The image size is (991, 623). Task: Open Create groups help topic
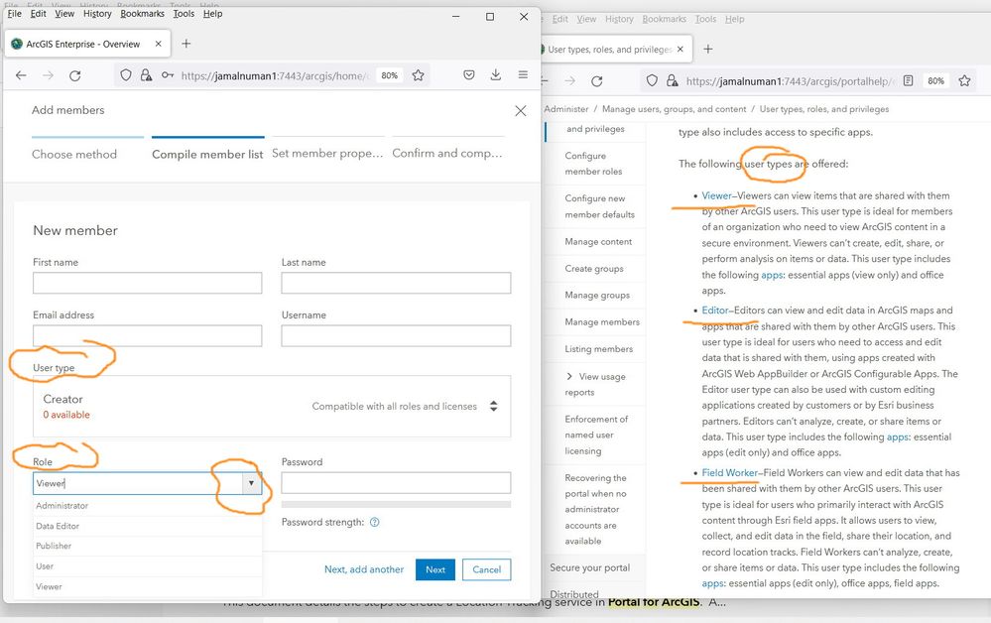coord(594,269)
